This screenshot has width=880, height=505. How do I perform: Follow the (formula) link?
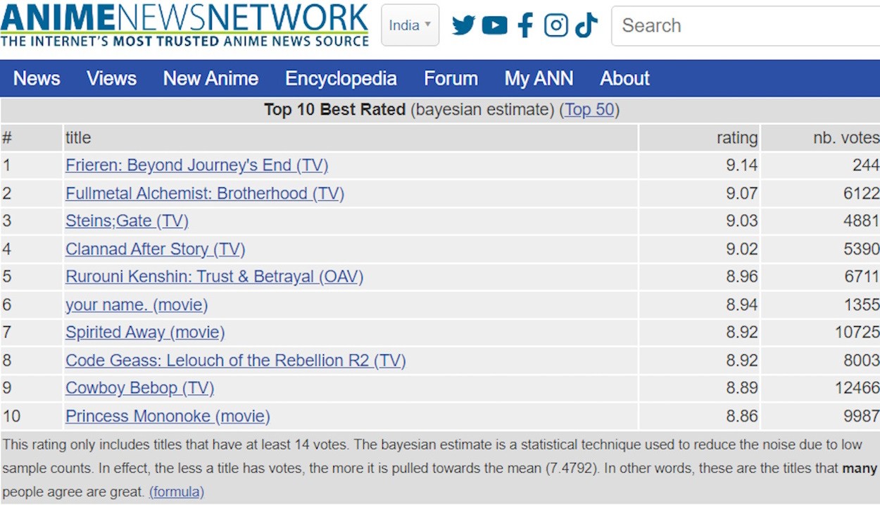point(177,491)
